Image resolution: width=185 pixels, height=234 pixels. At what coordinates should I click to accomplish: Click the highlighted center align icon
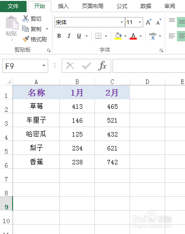pyautogui.click(x=181, y=36)
